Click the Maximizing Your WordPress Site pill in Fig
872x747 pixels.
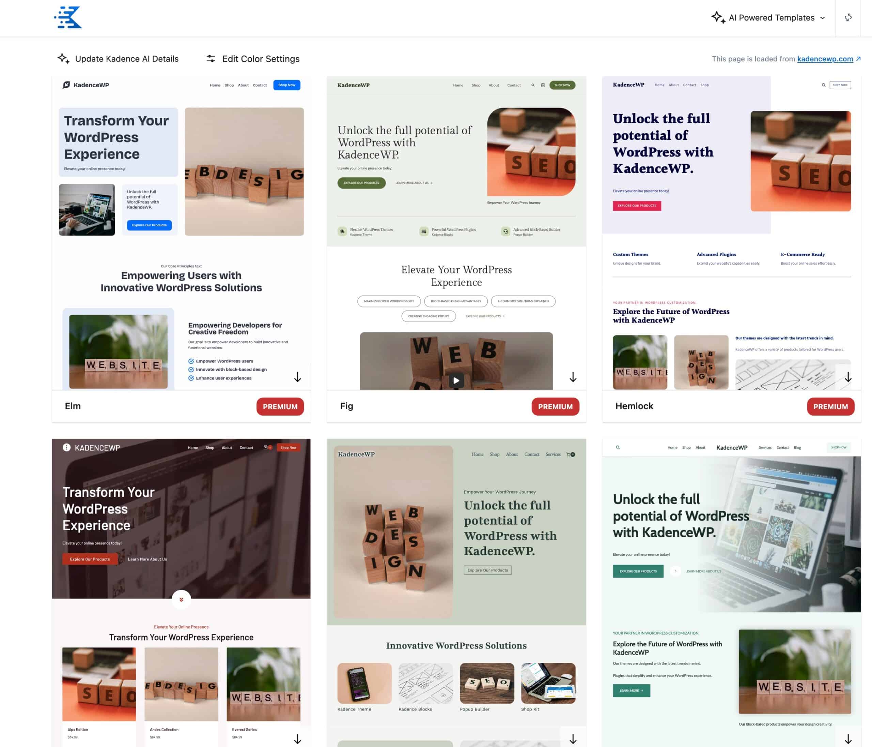click(x=389, y=301)
